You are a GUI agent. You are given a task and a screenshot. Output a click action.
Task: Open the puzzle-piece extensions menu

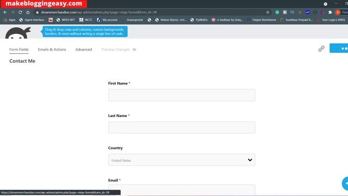330,12
